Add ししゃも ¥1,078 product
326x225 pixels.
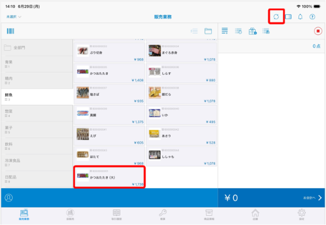[x=181, y=156]
